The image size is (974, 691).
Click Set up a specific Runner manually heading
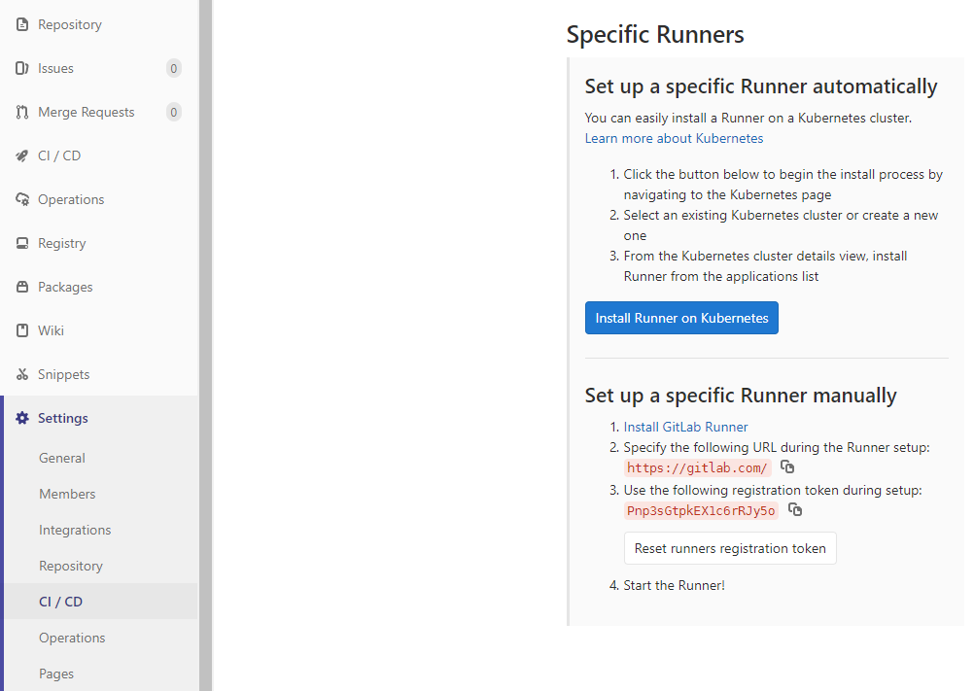[x=741, y=396]
